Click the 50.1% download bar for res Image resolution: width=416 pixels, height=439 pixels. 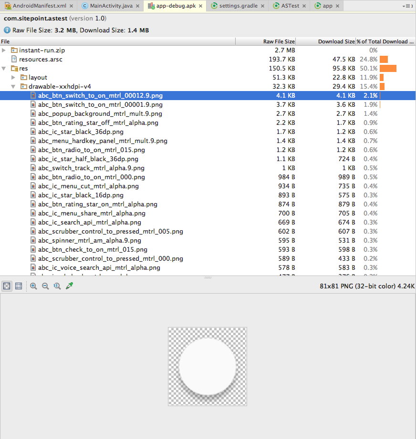388,68
